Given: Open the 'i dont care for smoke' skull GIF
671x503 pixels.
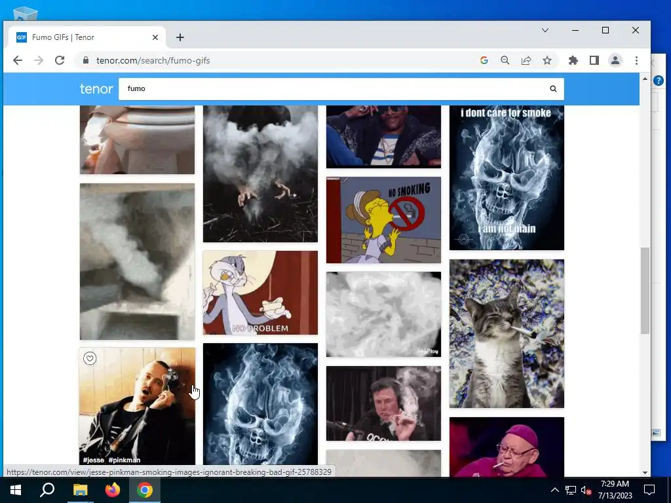Looking at the screenshot, I should 507,177.
